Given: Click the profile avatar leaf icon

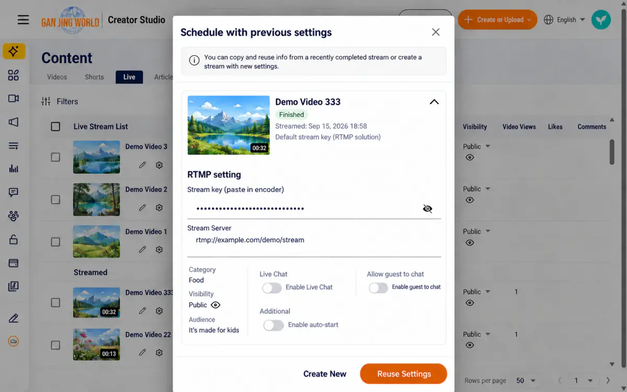Looking at the screenshot, I should pos(601,20).
